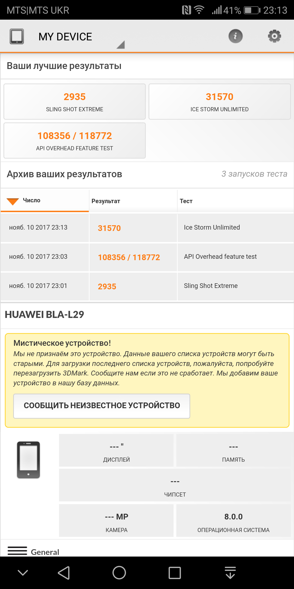Open the Ice Storm Unlimited 31570 best result card
The width and height of the screenshot is (294, 589).
click(220, 101)
